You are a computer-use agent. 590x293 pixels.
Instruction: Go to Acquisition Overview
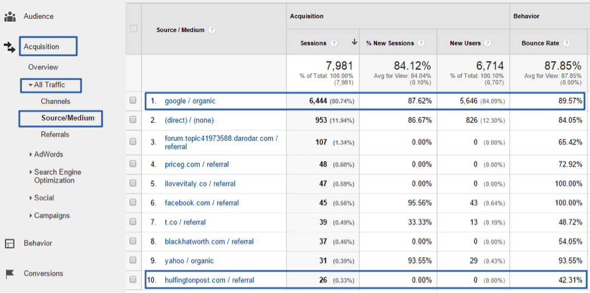coord(44,67)
